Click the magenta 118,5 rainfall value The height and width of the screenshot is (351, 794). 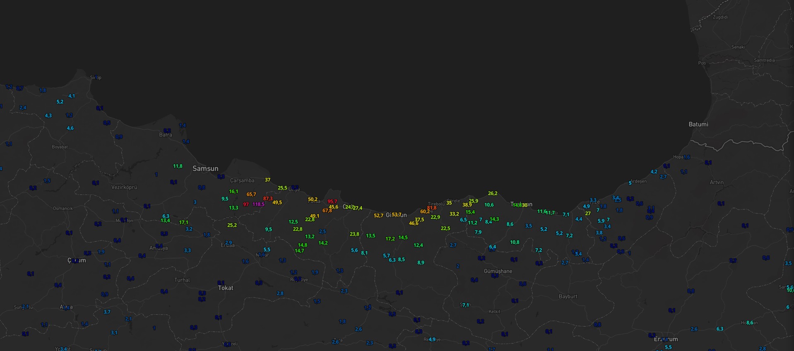258,204
